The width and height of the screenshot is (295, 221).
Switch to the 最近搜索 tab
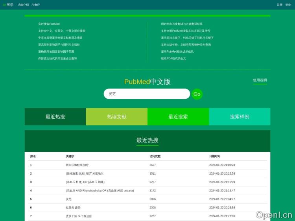(178, 117)
